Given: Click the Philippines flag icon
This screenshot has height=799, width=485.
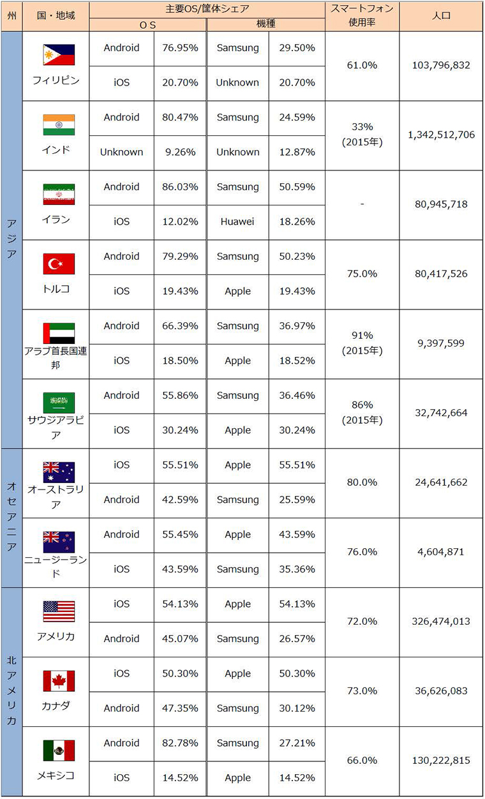Looking at the screenshot, I should [59, 55].
